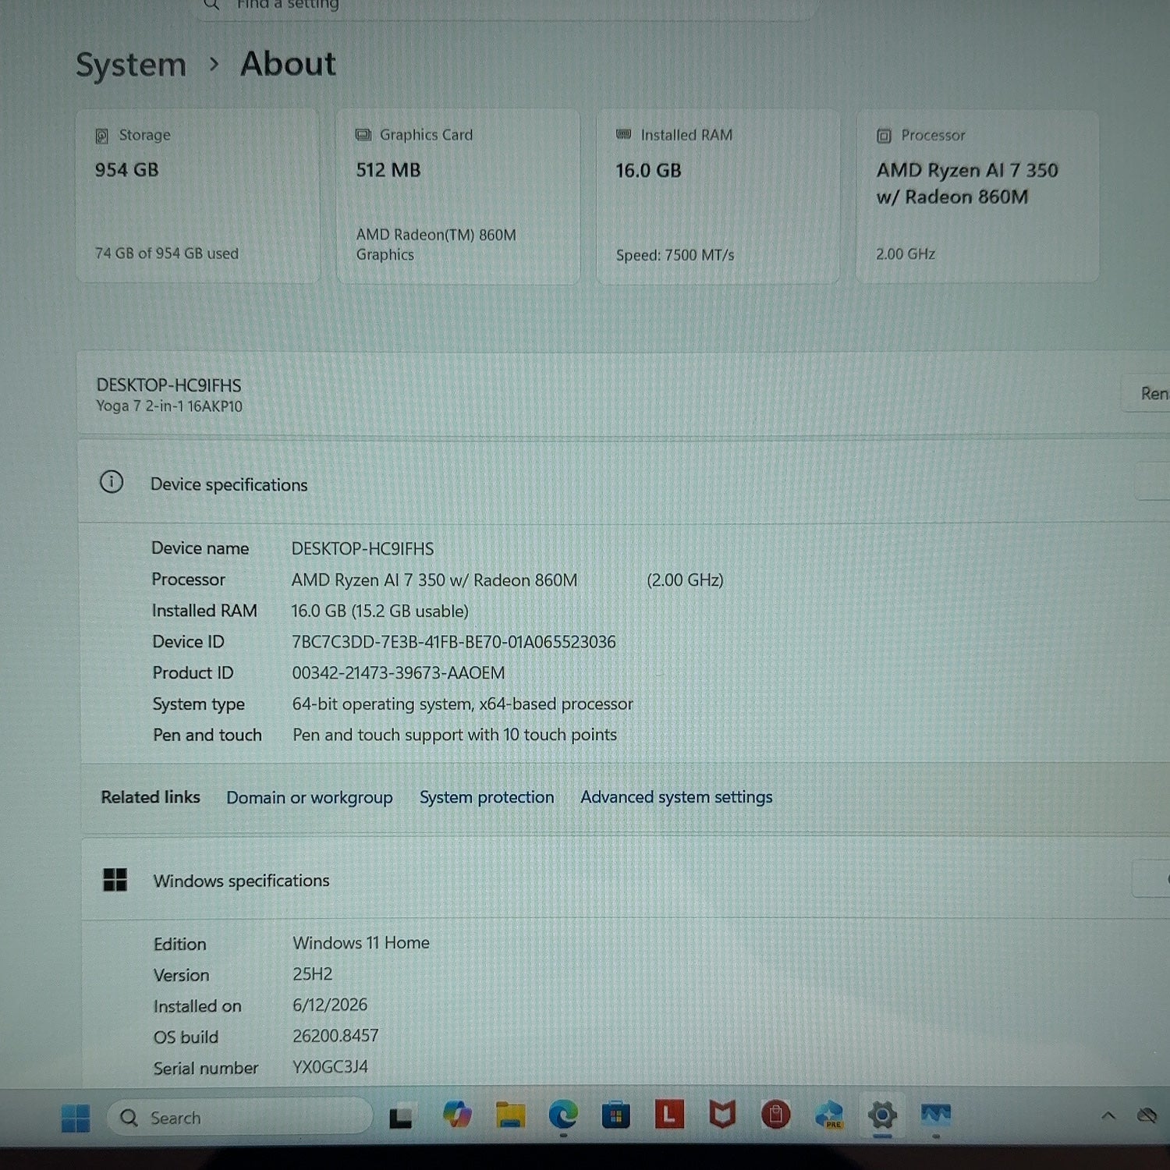Click the breadcrumb chevron after System
Image resolution: width=1170 pixels, height=1170 pixels.
coord(214,65)
